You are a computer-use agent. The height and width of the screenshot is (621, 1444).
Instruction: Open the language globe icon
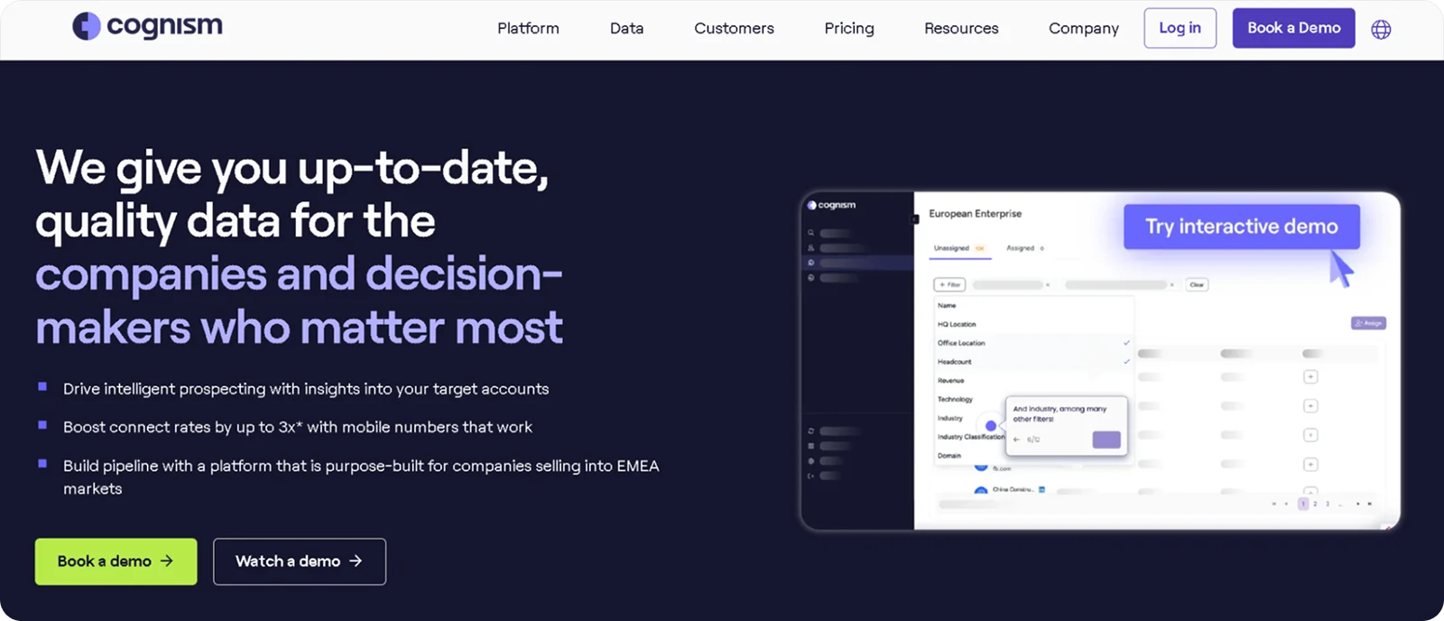pyautogui.click(x=1381, y=29)
